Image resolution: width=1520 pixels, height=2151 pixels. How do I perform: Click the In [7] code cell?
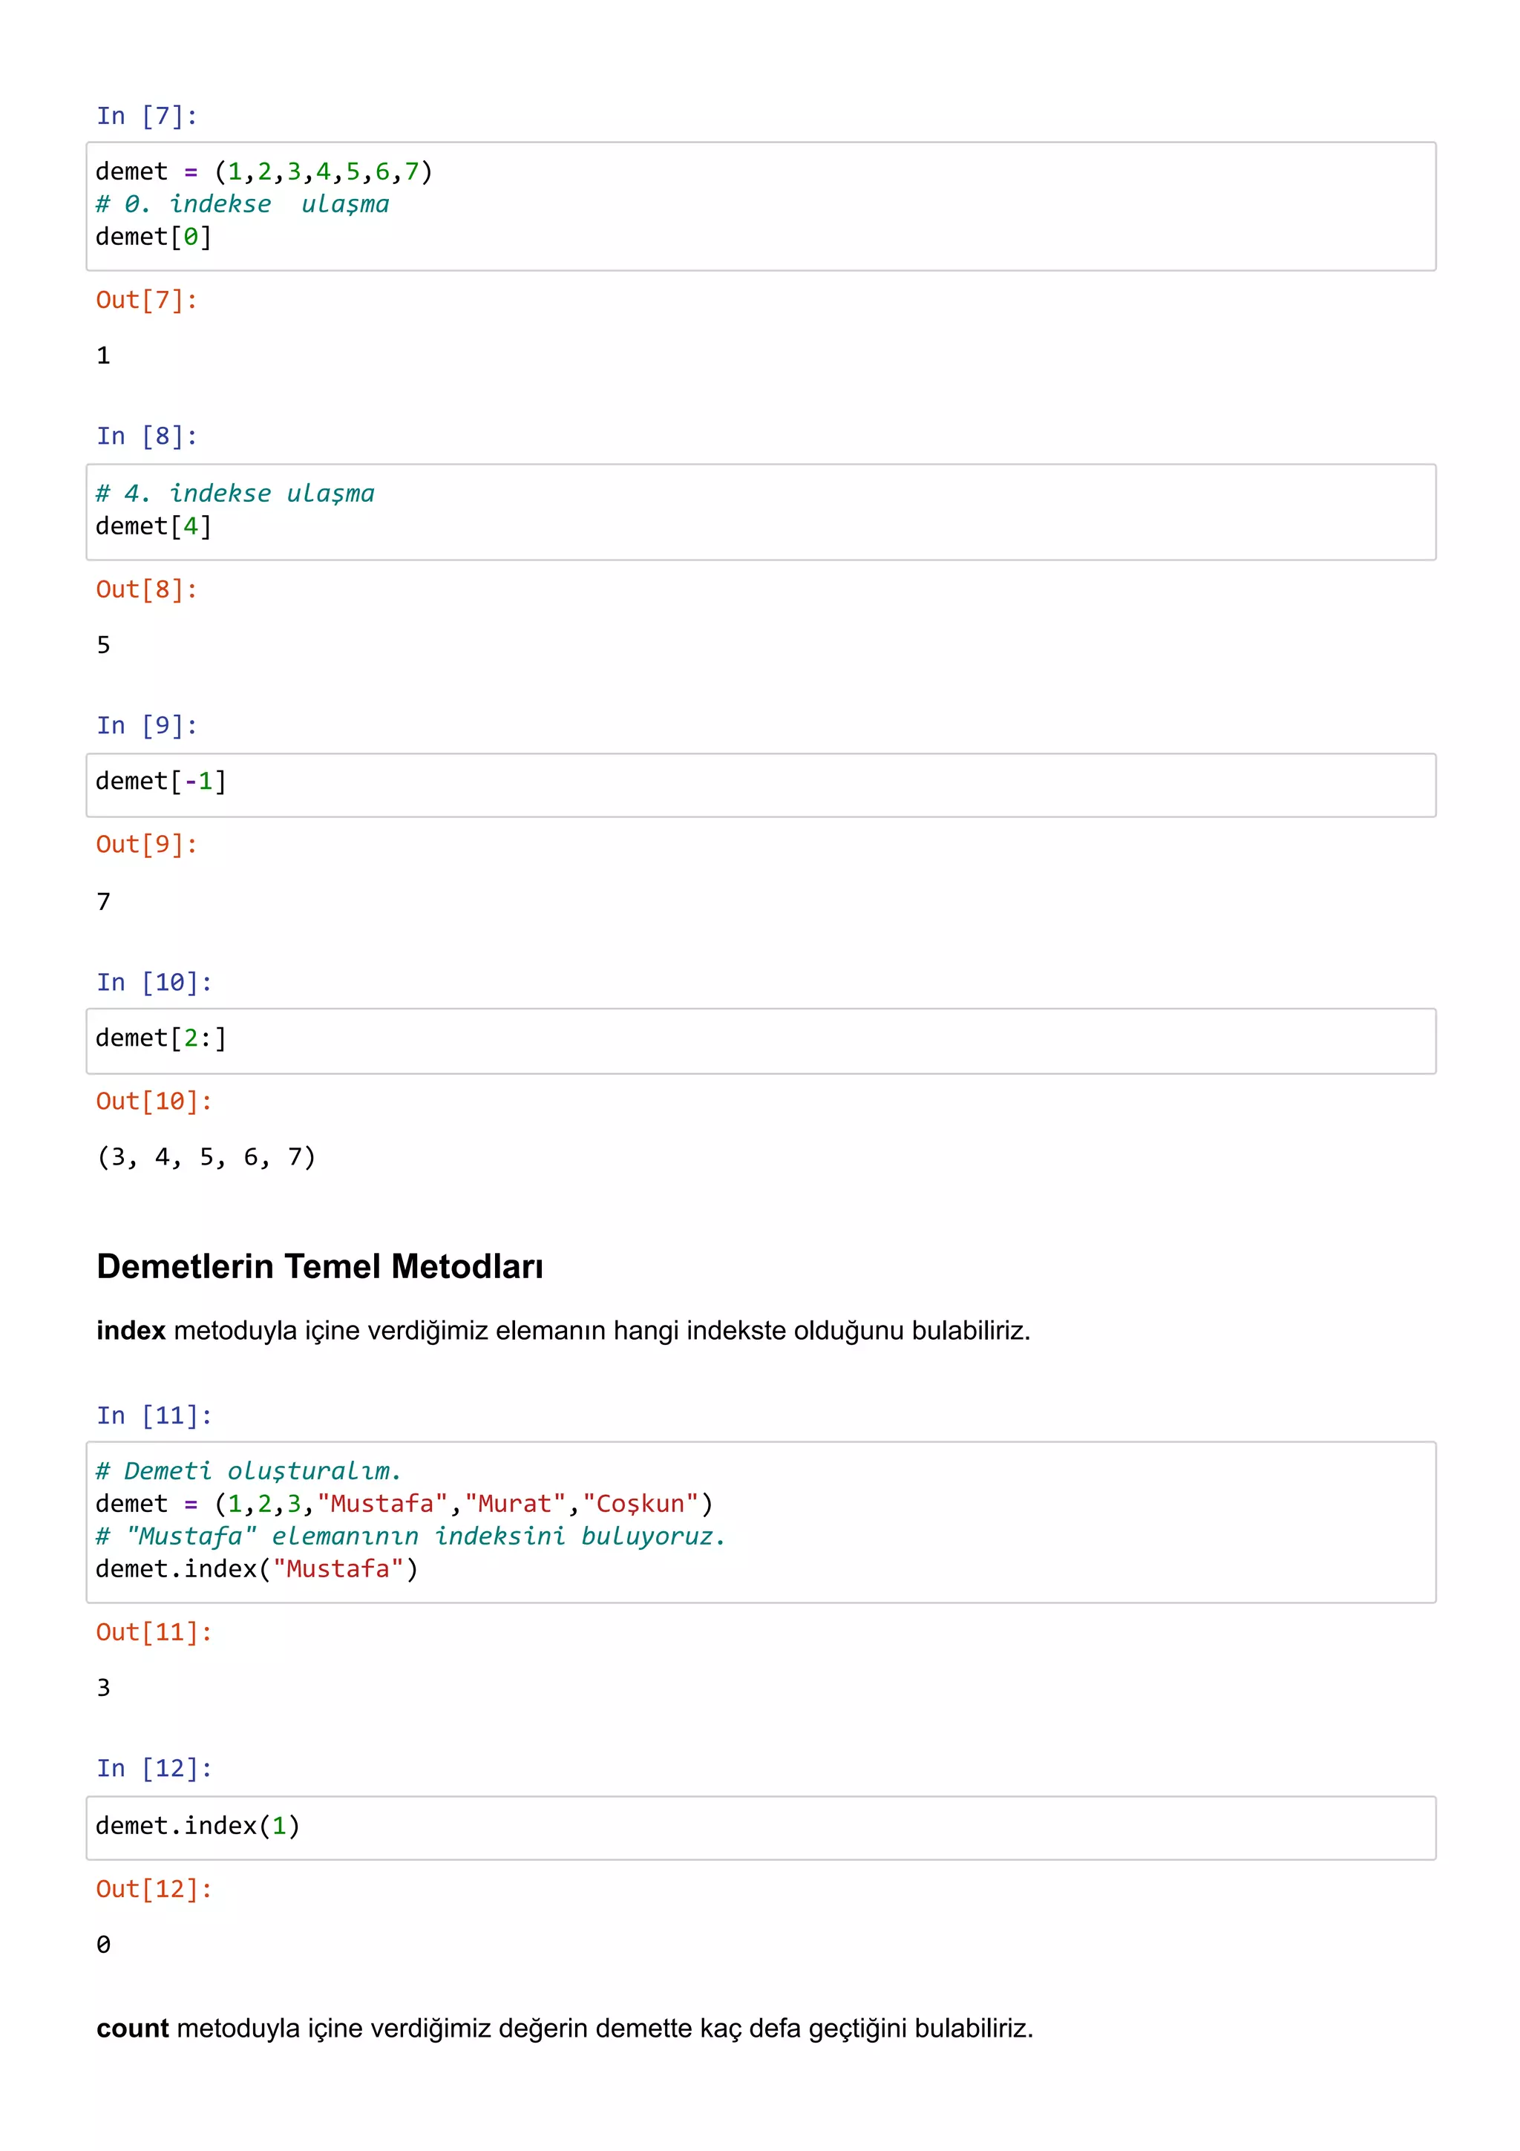click(x=761, y=206)
